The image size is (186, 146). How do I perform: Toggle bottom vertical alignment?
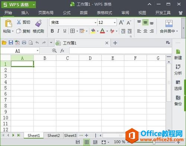pos(152,23)
